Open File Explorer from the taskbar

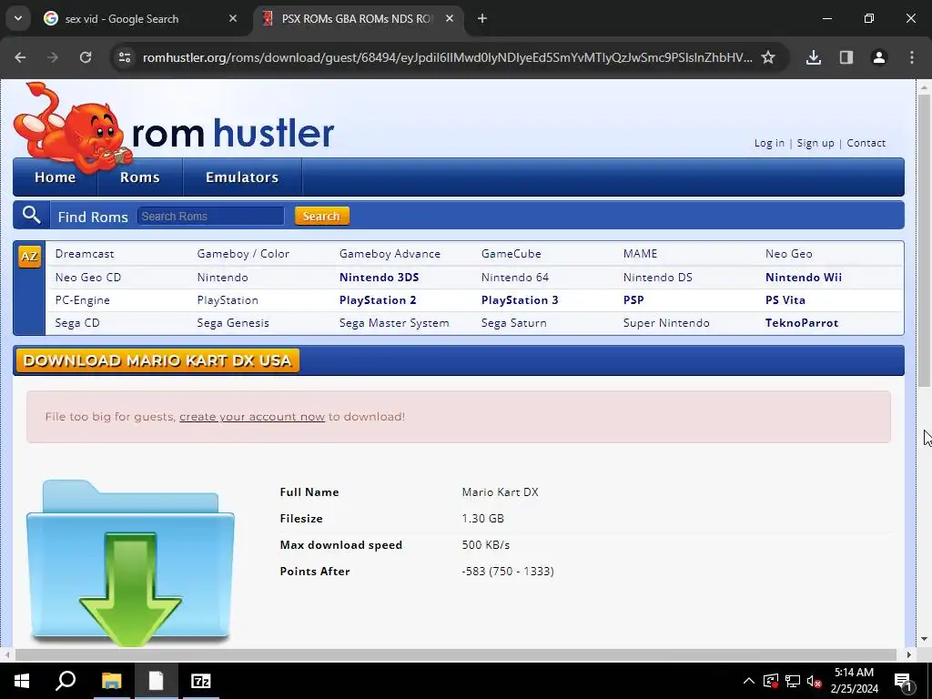tap(111, 681)
